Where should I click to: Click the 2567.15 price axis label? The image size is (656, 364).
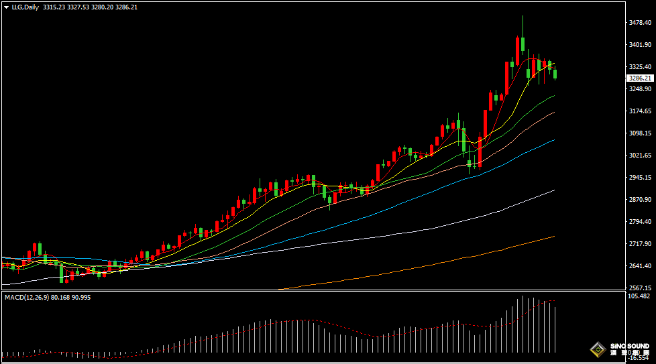[640, 288]
